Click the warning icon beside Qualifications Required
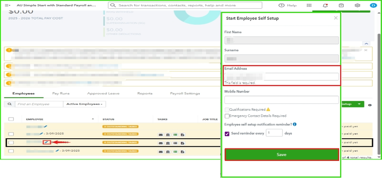Image resolution: width=382 pixels, height=178 pixels. coord(268,110)
